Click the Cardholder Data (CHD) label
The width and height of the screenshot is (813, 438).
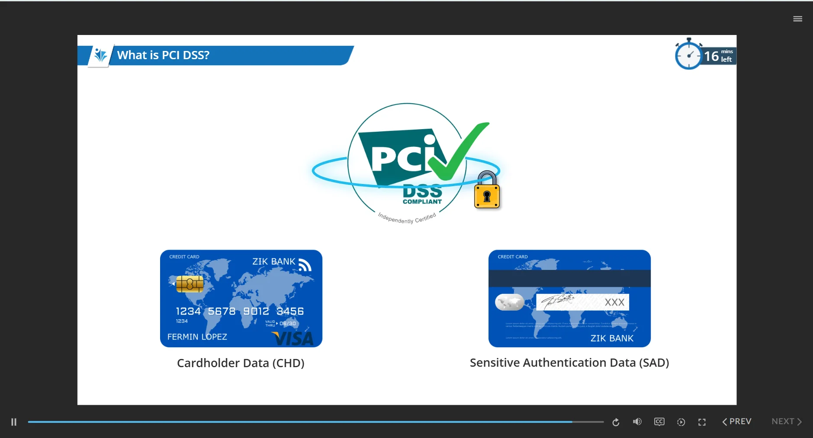click(241, 363)
